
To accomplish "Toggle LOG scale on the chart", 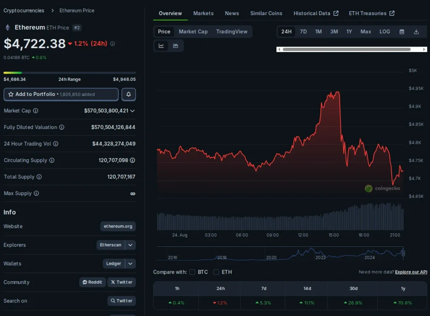I will (x=385, y=32).
